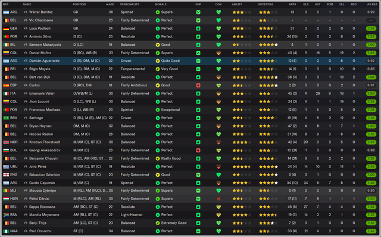This screenshot has width=381, height=237.
Task: Click Luca Podlech's 7.14 average rating badge
Action: [x=371, y=29]
